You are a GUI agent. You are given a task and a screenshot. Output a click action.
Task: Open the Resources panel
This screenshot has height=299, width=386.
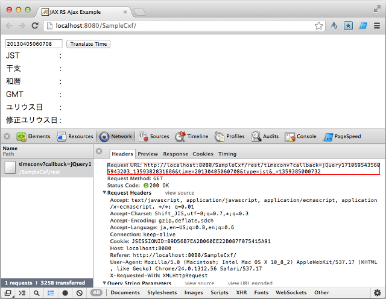pyautogui.click(x=75, y=136)
